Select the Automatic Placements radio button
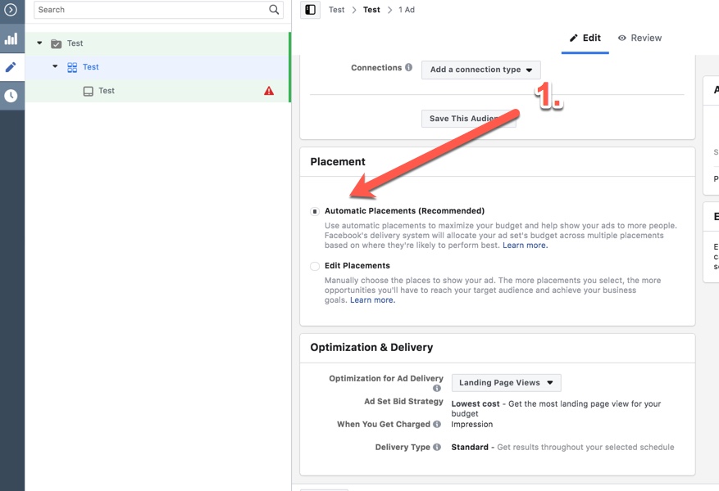This screenshot has width=719, height=491. coord(314,210)
